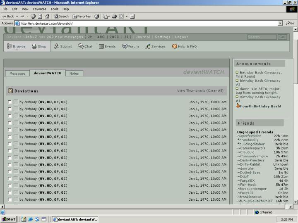Screen dimensions: 298x223
Task: Click the View Thumbnails link
Action: tap(191, 90)
